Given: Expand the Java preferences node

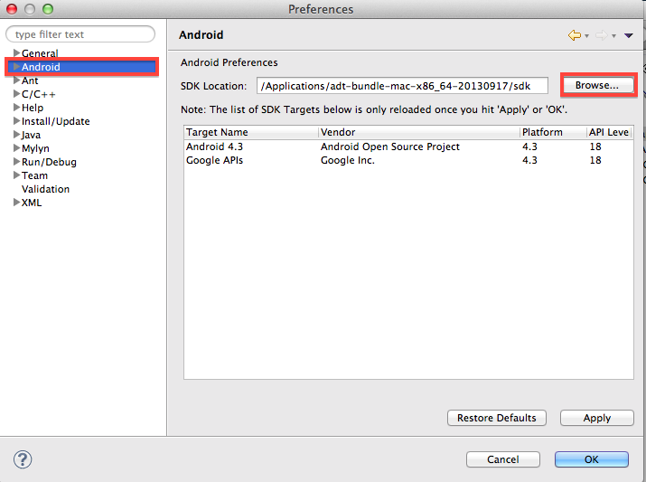Looking at the screenshot, I should pos(17,135).
